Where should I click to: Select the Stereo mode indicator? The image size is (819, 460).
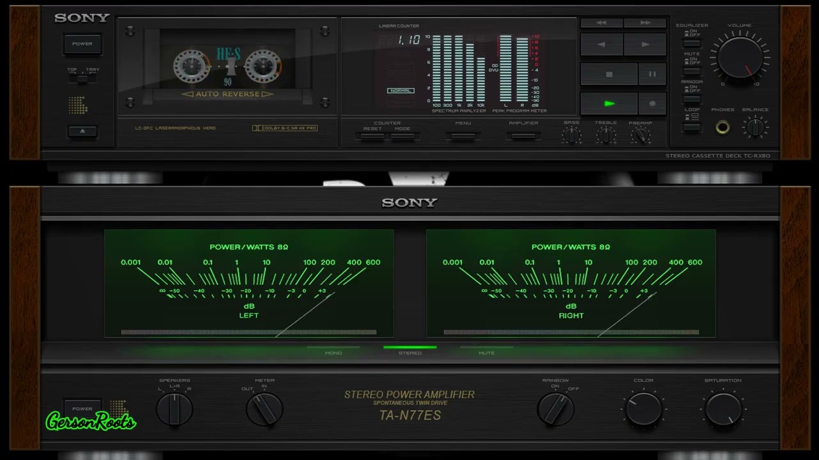(410, 351)
